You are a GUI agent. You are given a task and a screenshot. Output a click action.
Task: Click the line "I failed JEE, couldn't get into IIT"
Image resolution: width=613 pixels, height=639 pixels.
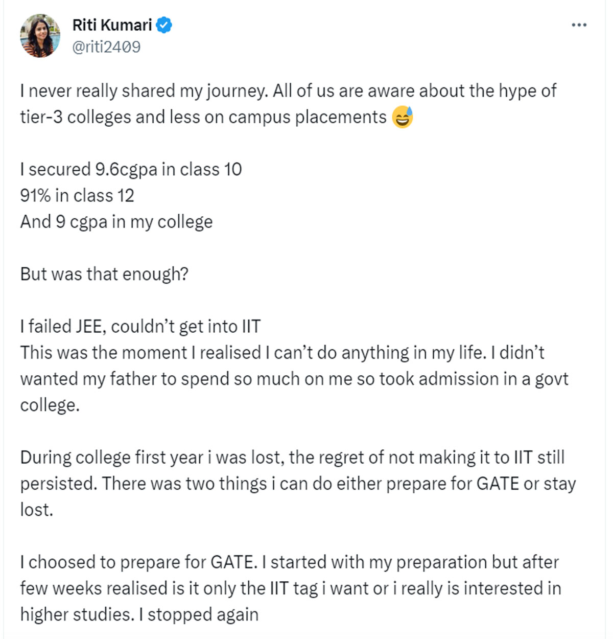click(140, 326)
